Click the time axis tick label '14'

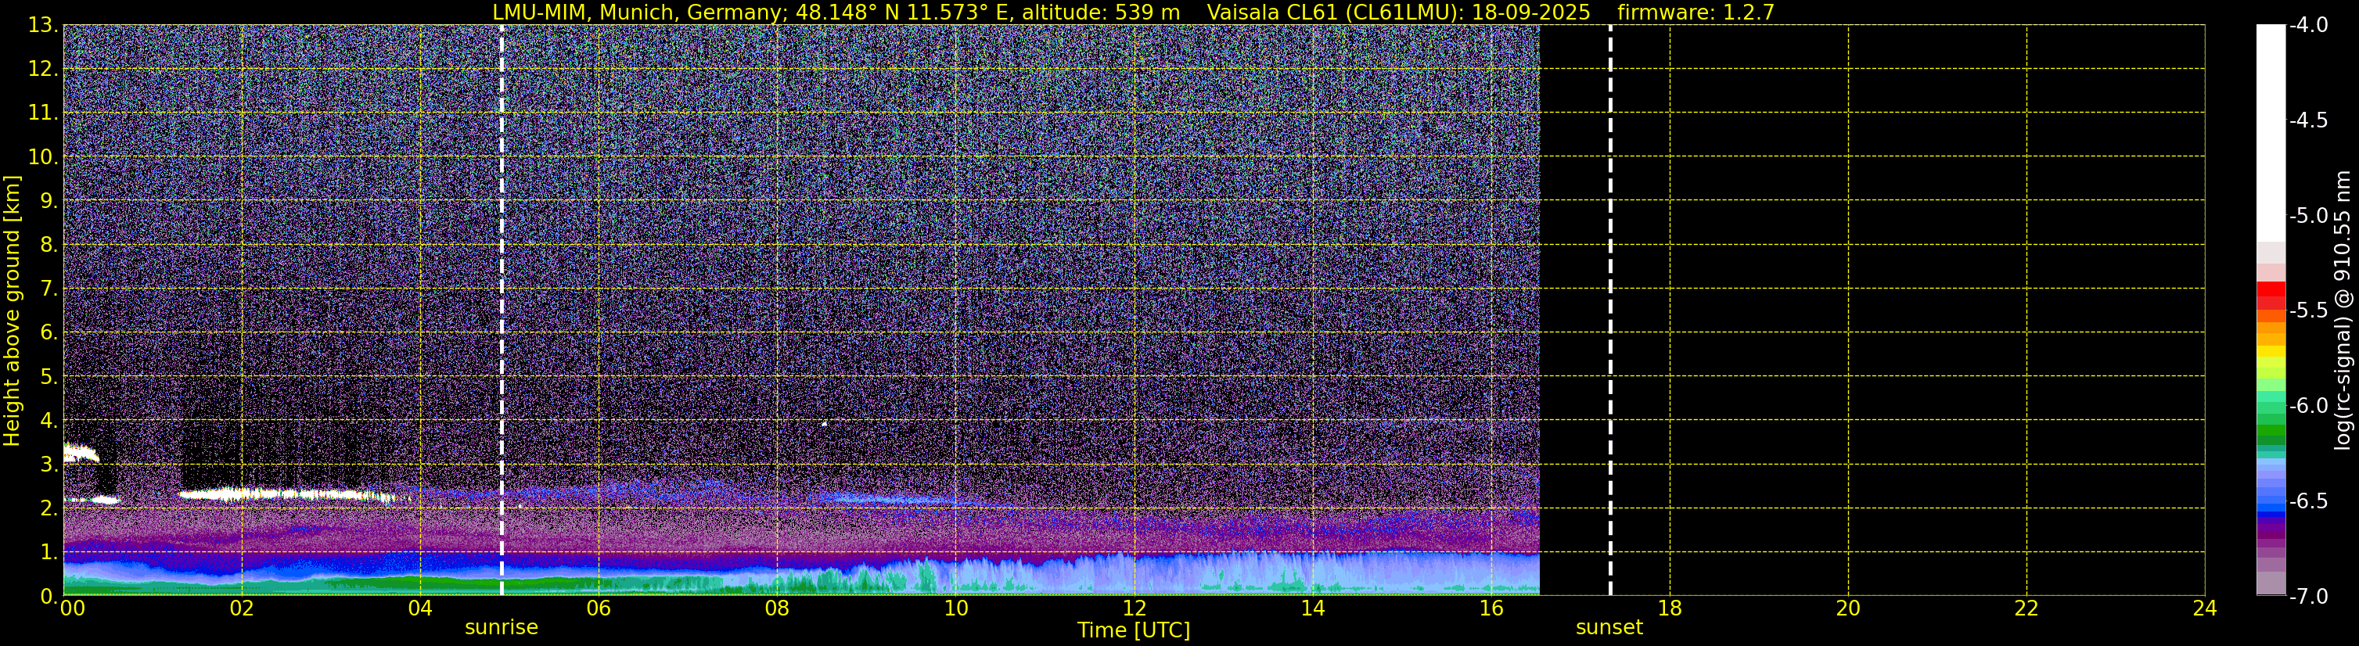click(x=1312, y=608)
